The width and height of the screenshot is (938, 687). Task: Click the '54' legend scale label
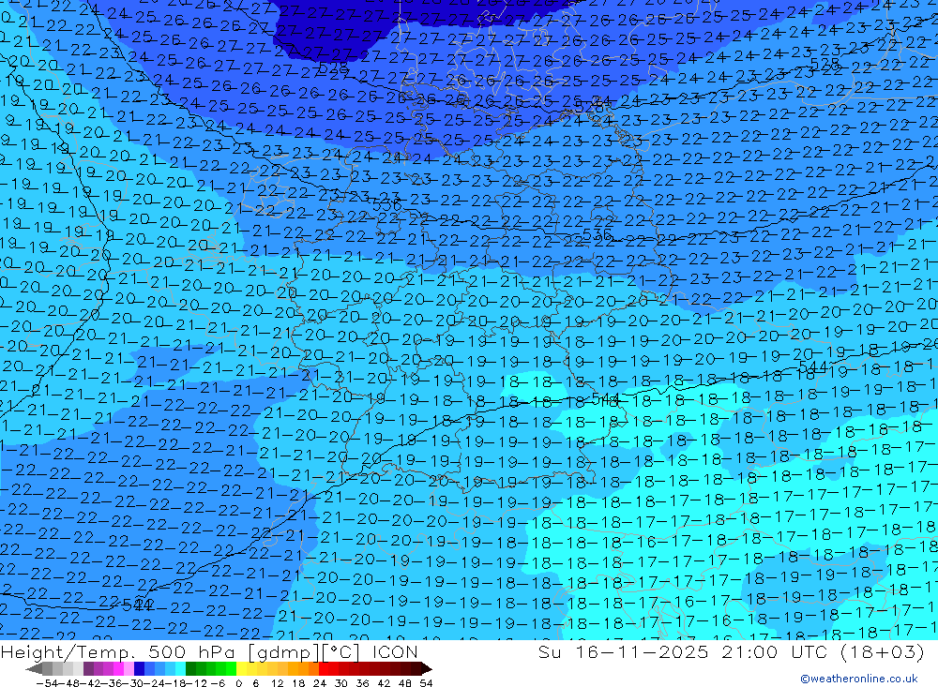pyautogui.click(x=426, y=683)
